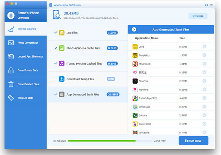The image size is (221, 155).
Task: Uncheck Photos/Videos Cache files checkbox
Action: [x=56, y=48]
